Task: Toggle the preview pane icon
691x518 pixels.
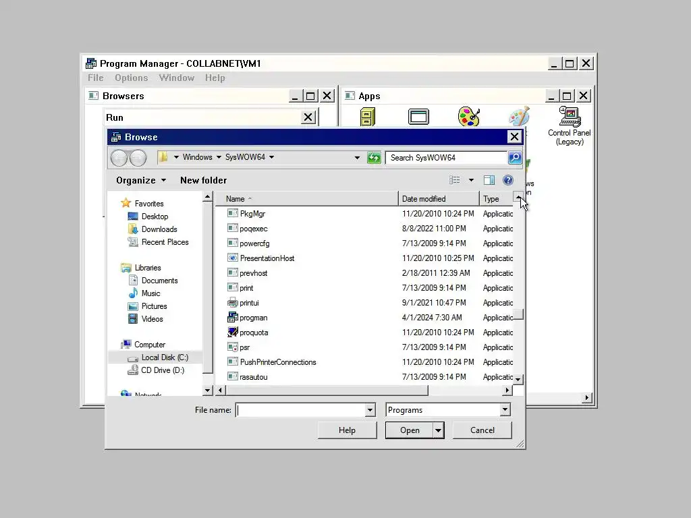Action: (x=489, y=180)
